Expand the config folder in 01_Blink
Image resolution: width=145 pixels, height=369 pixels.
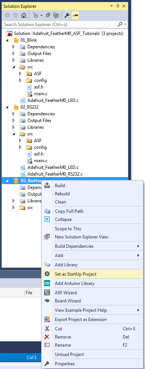[x=20, y=80]
